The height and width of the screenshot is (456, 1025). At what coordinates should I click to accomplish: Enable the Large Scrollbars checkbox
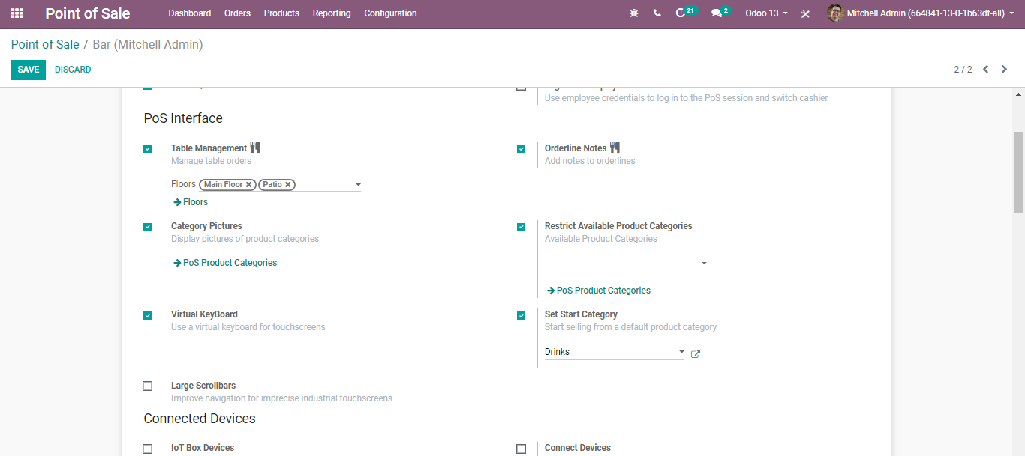tap(148, 386)
